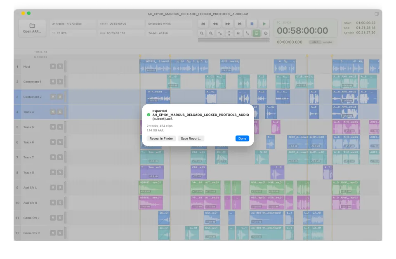Click the Length 00:21:27:20 value
The image size is (396, 259).
point(366,33)
